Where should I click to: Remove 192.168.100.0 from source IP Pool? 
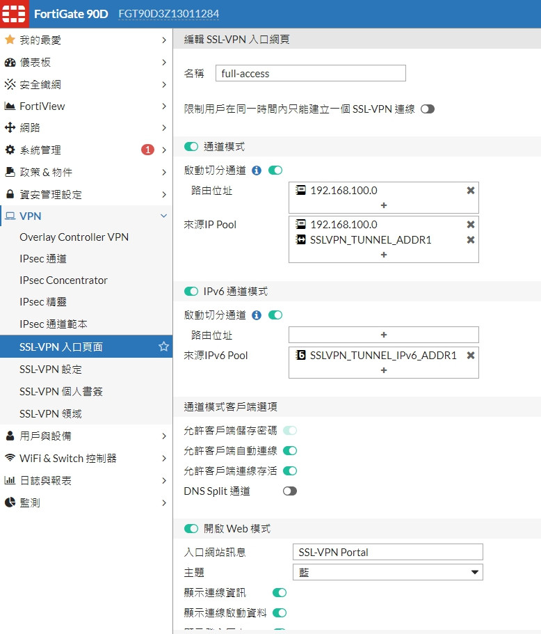[x=471, y=224]
